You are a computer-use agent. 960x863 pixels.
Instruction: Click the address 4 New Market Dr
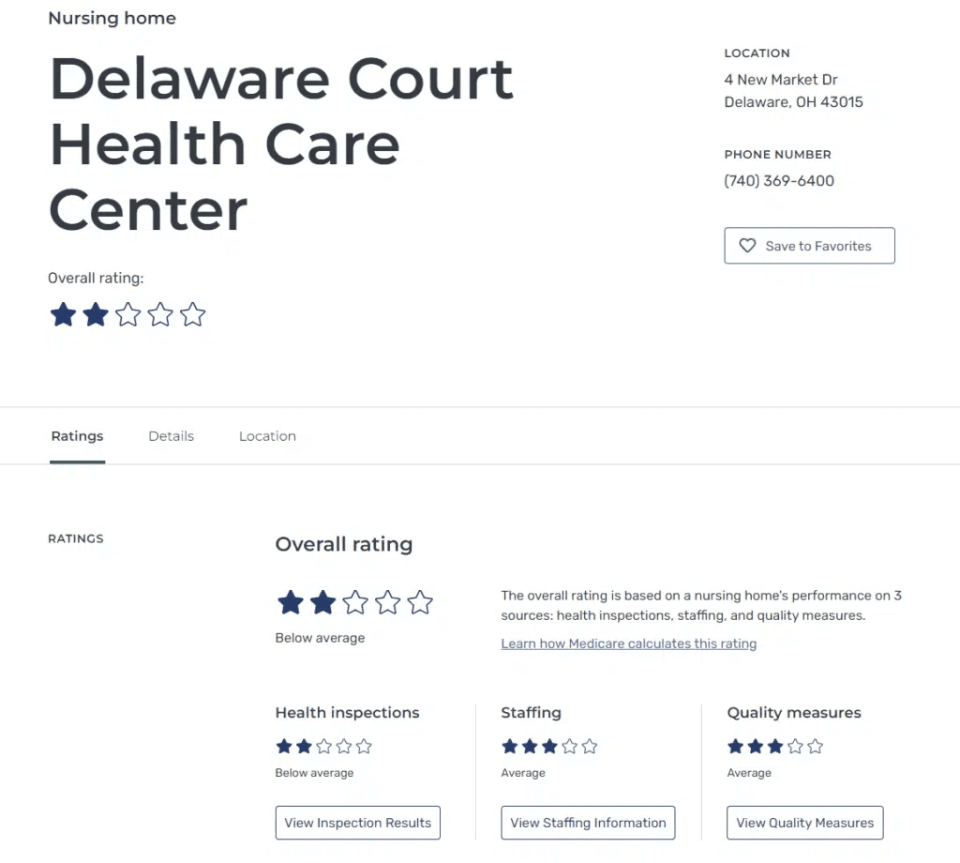pyautogui.click(x=781, y=80)
